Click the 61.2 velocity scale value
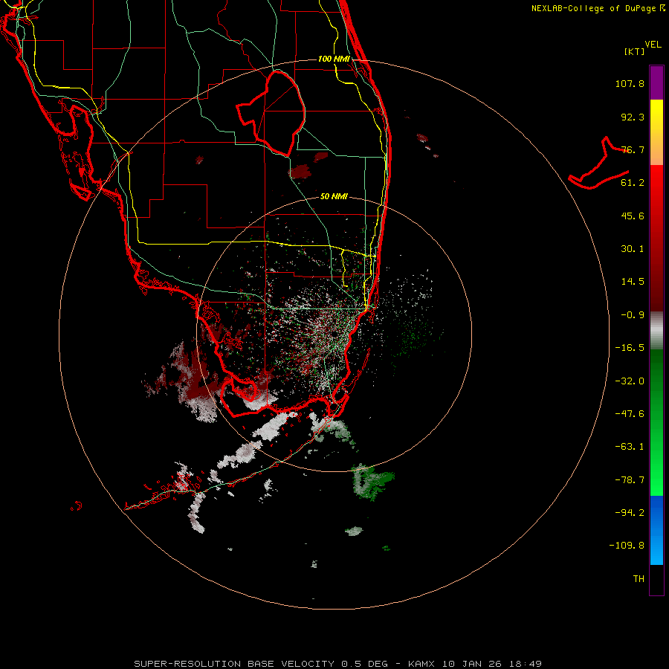 click(633, 183)
